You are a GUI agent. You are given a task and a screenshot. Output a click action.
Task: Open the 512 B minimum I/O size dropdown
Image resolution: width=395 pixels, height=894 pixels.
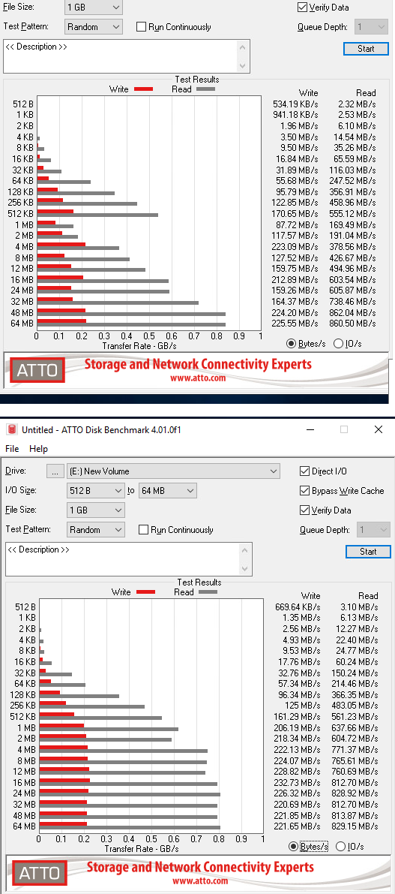pos(96,491)
